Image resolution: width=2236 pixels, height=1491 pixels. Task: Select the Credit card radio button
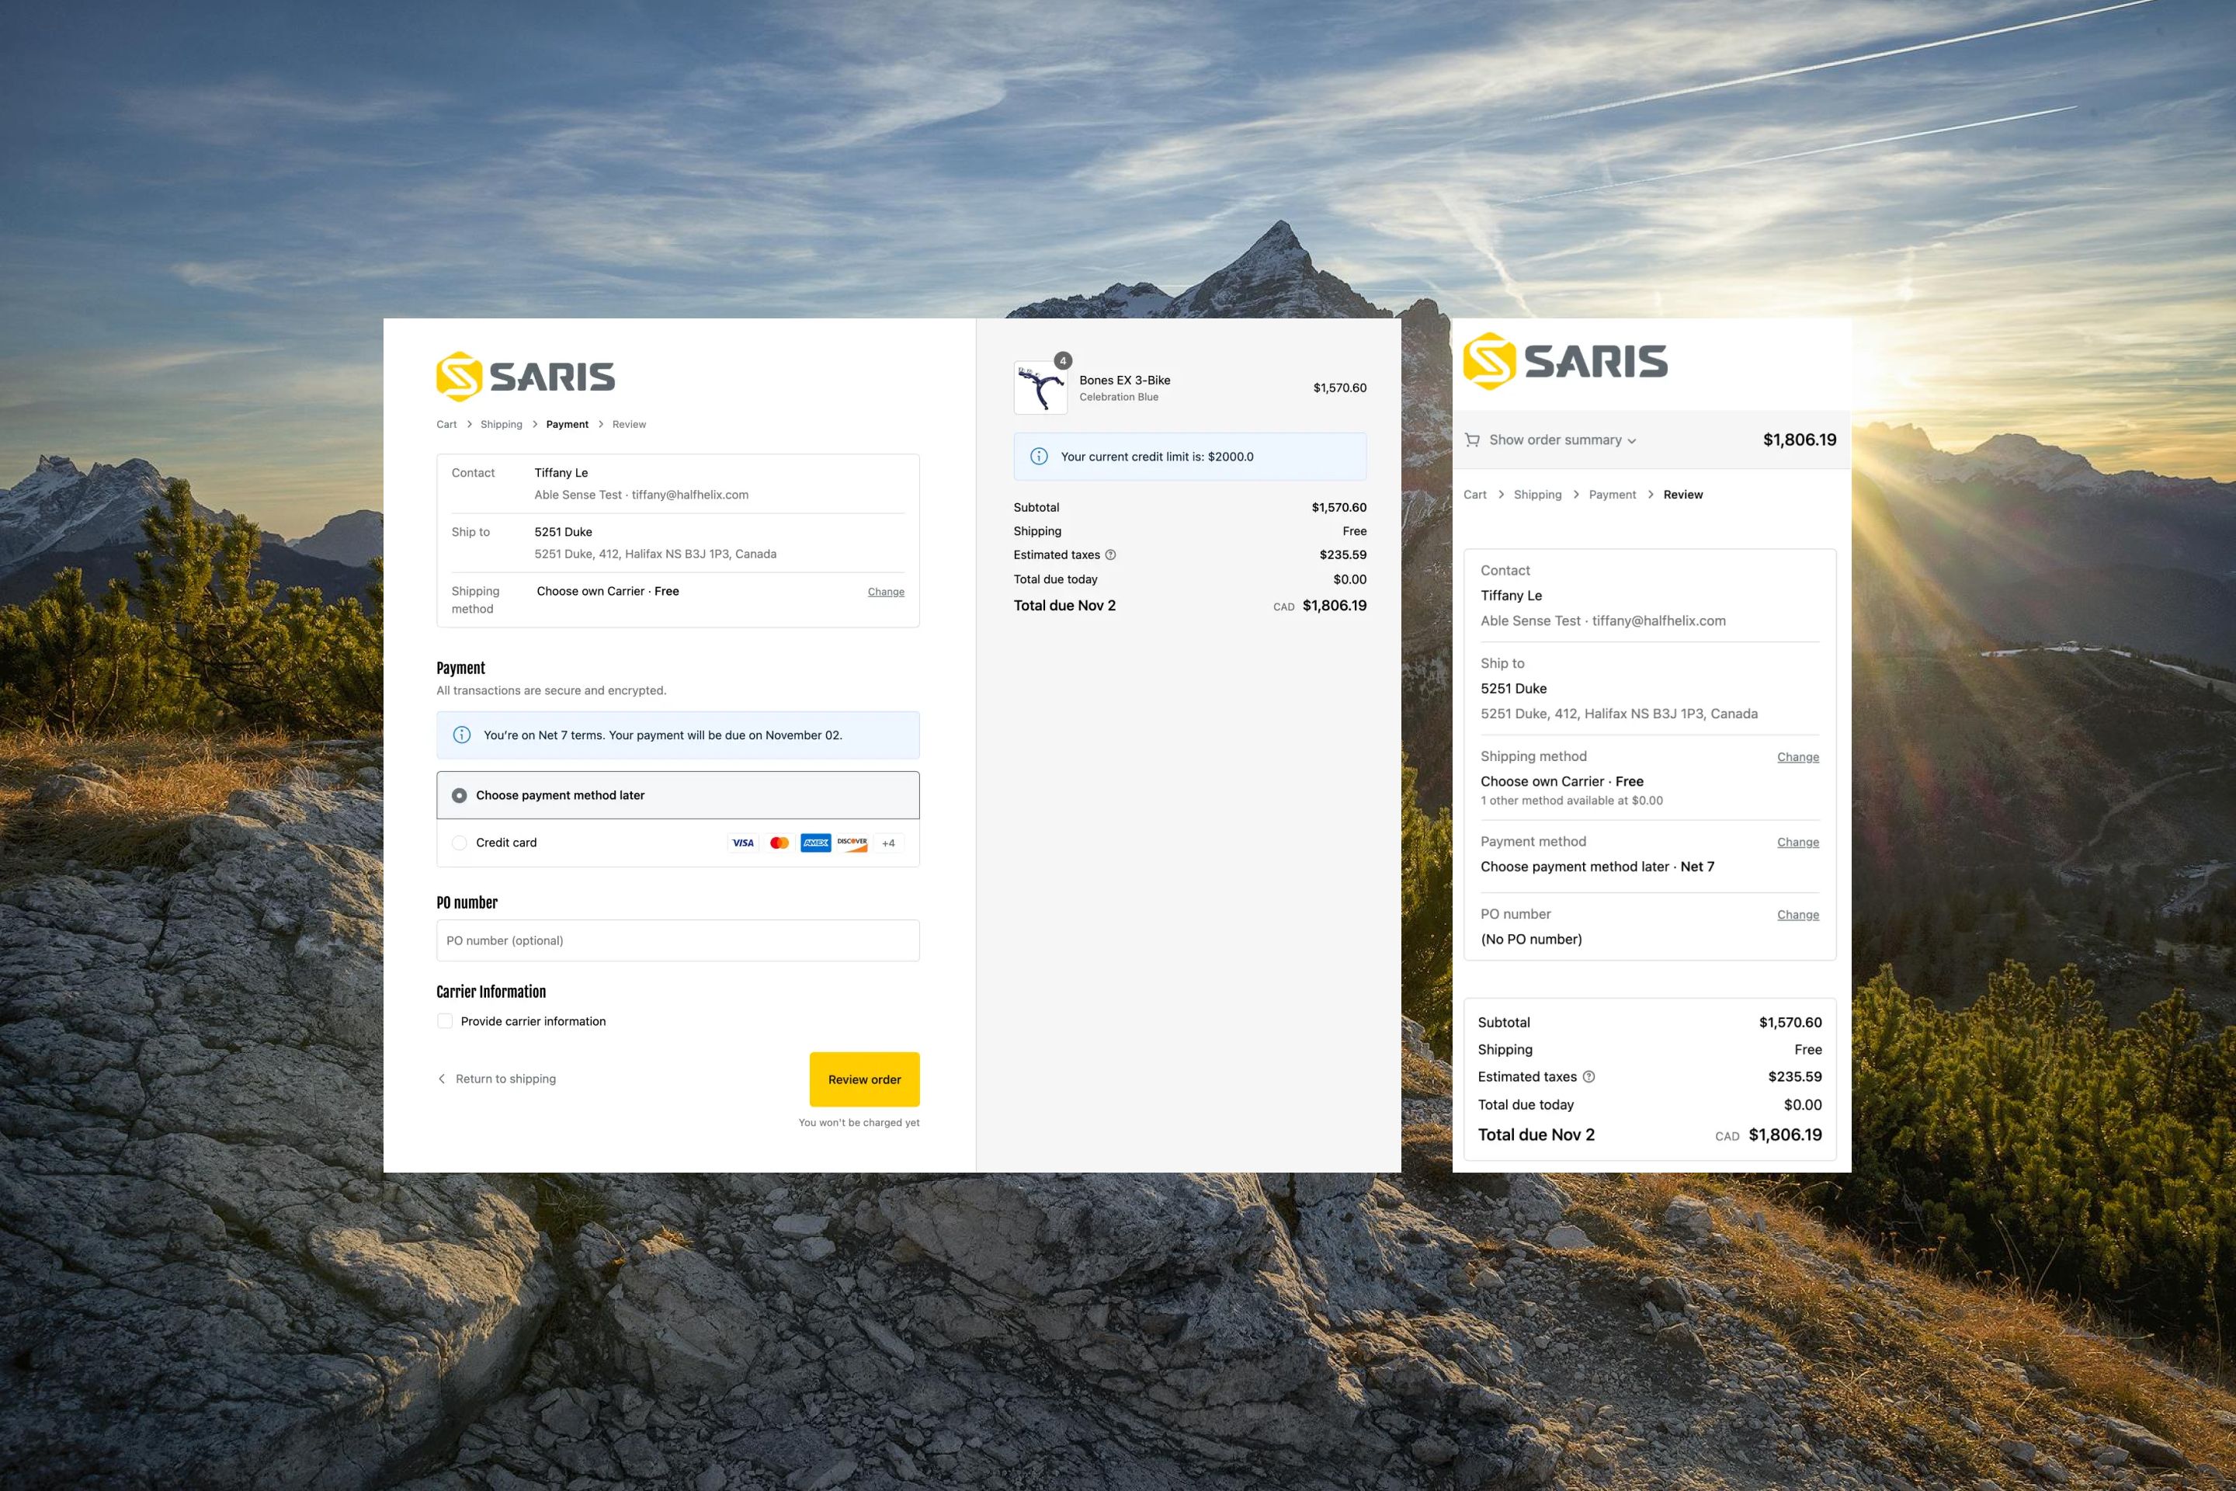459,843
